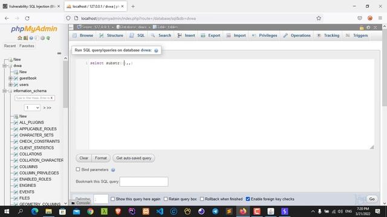This screenshot has width=387, height=217.
Task: Open the Search tab
Action: tap(161, 36)
